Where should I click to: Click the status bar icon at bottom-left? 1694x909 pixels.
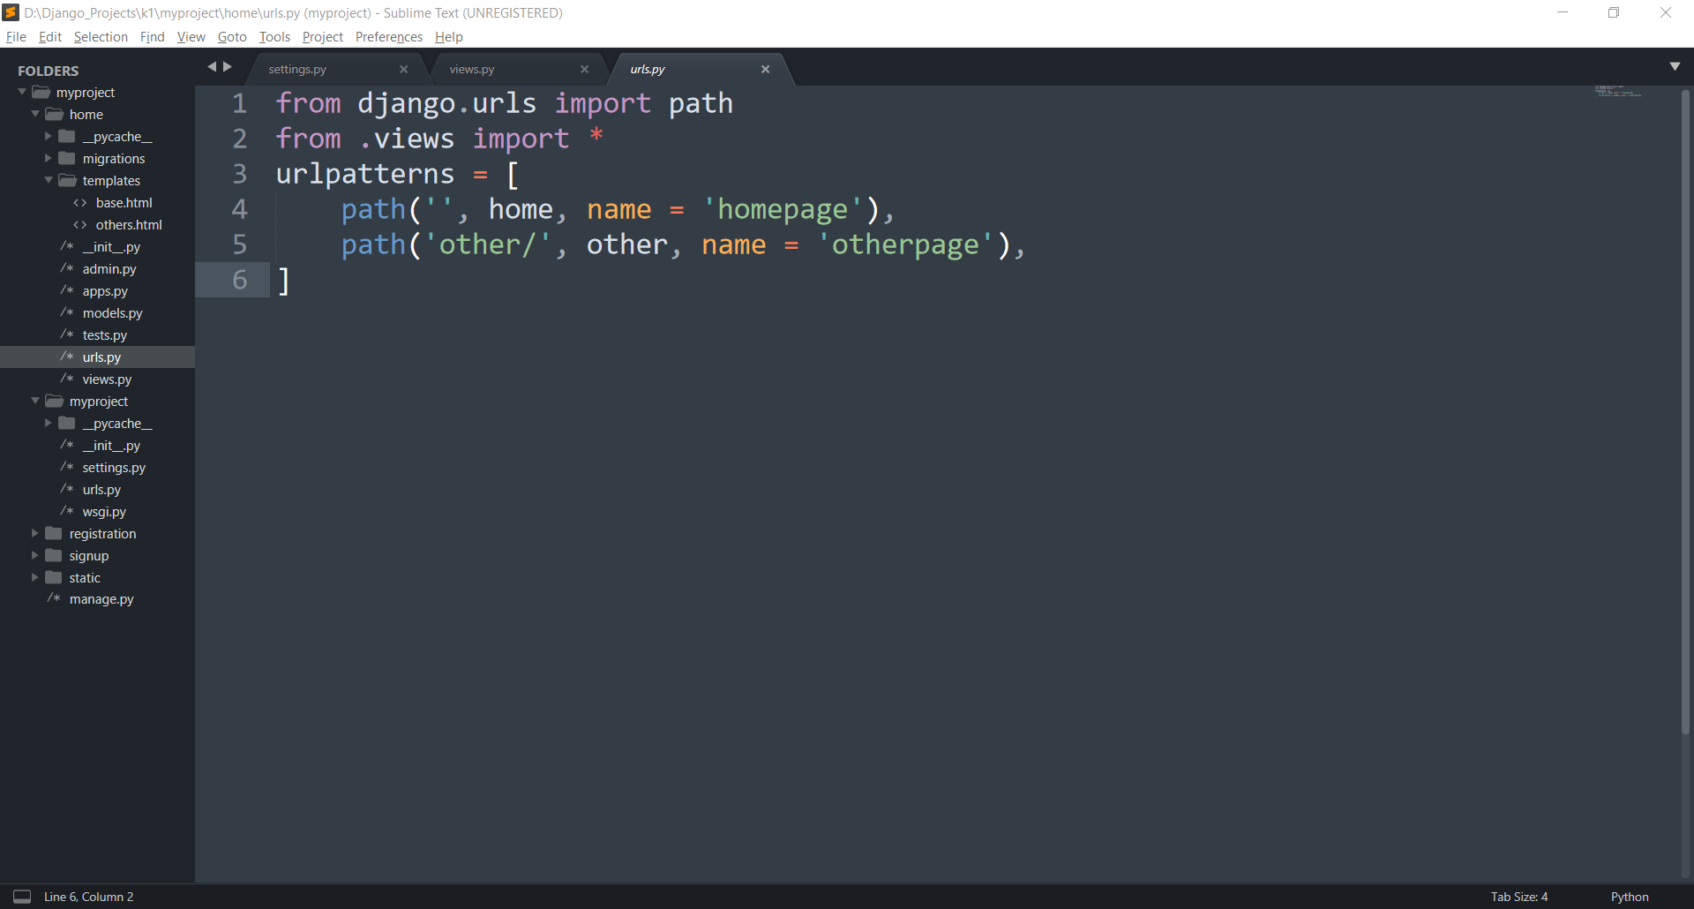[x=22, y=896]
